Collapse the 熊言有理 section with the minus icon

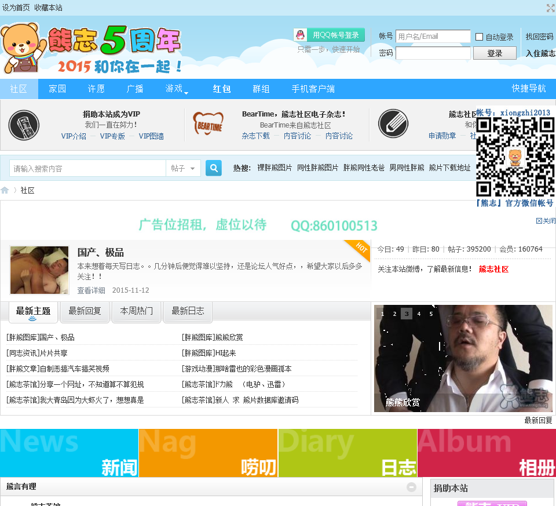click(x=411, y=487)
